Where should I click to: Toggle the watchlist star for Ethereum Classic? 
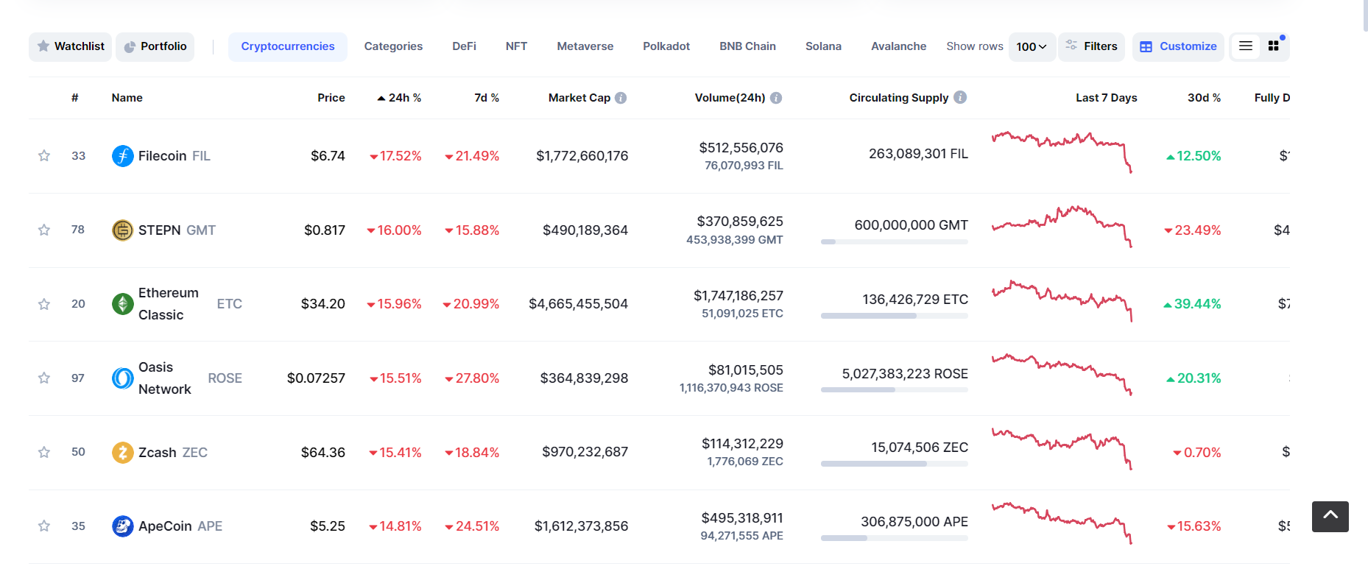point(44,304)
